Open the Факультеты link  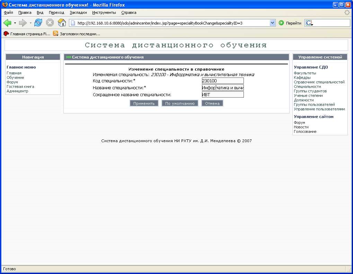pyautogui.click(x=305, y=73)
